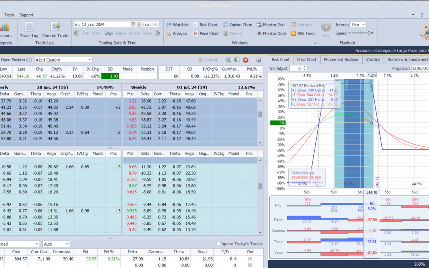This screenshot has width=429, height=268.
Task: Click the red X delete-position icon
Action: point(246,60)
